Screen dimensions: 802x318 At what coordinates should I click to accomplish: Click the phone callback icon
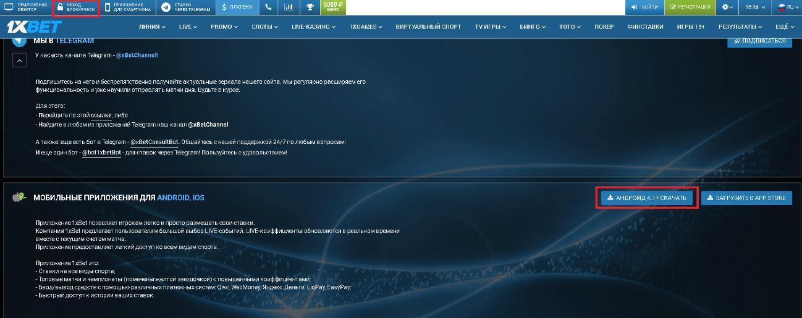(x=268, y=7)
